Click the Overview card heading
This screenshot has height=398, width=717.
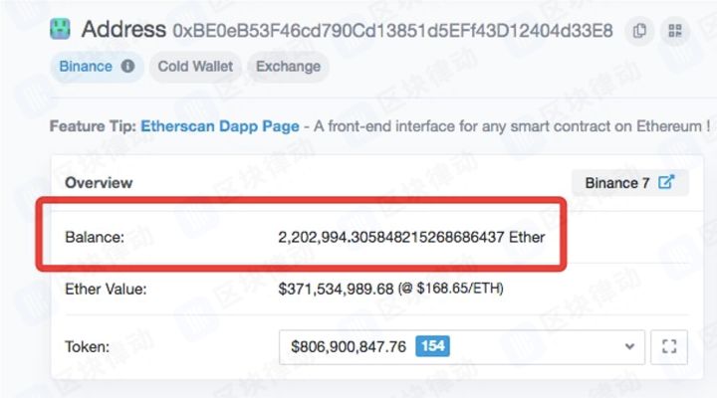pyautogui.click(x=99, y=183)
